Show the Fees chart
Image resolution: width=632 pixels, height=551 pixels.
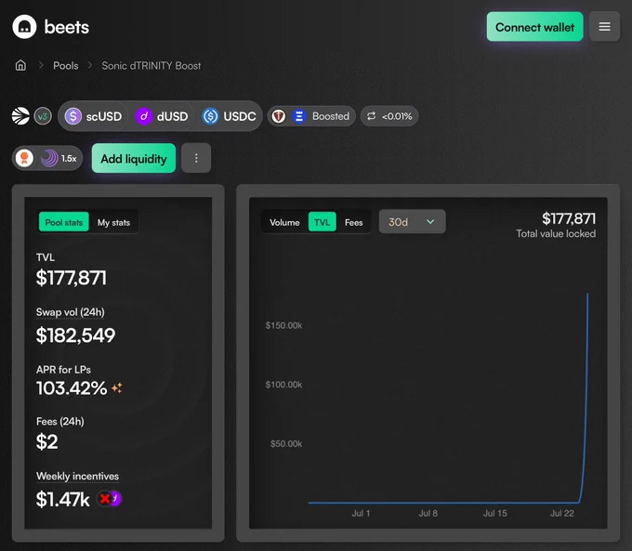pyautogui.click(x=353, y=222)
